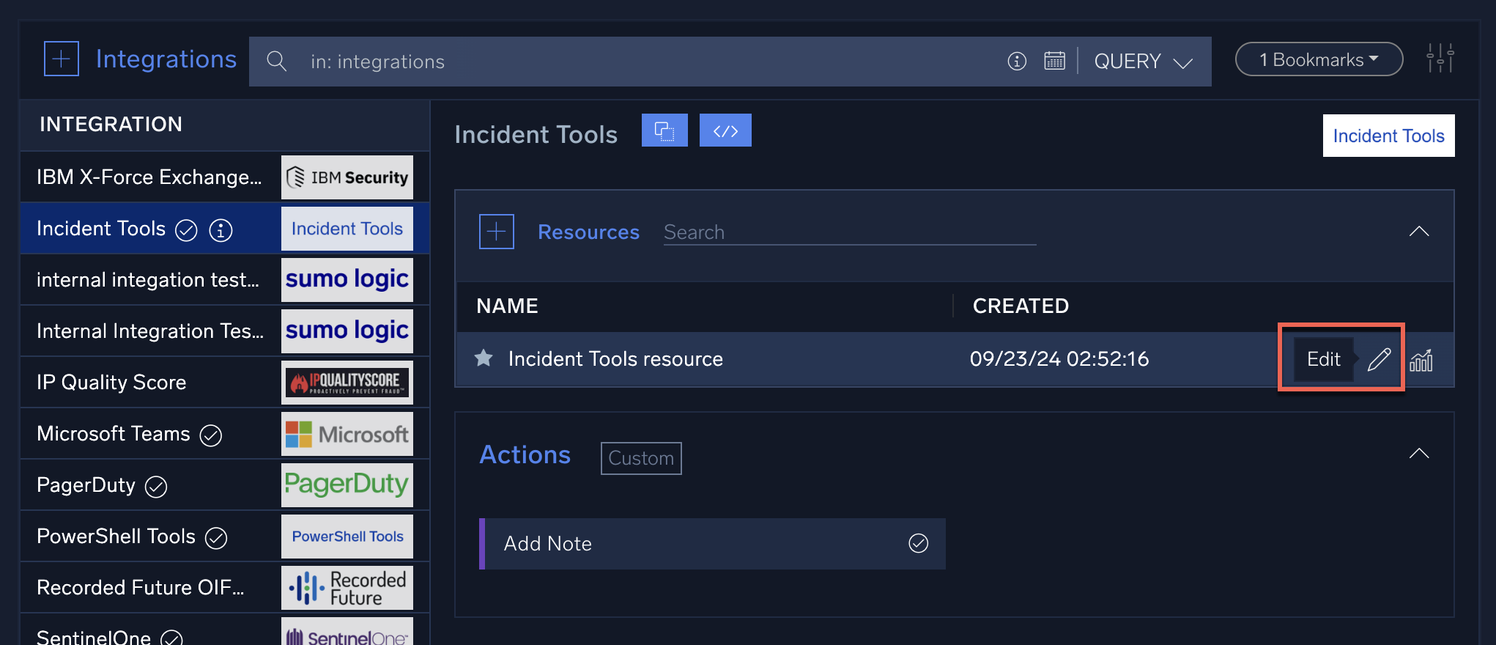This screenshot has height=645, width=1496.
Task: Click the search magnifier icon
Action: [276, 61]
